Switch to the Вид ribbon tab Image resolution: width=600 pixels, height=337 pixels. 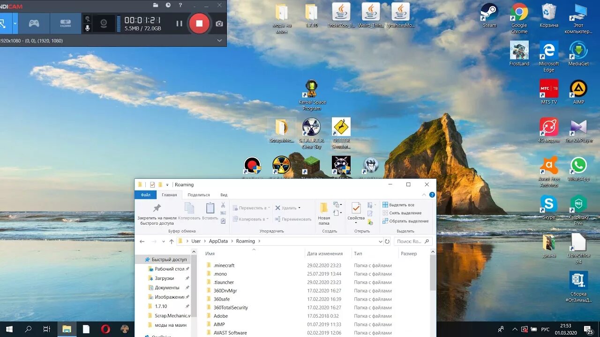(224, 195)
